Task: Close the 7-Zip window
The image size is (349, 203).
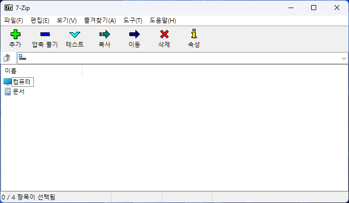Action: point(337,8)
